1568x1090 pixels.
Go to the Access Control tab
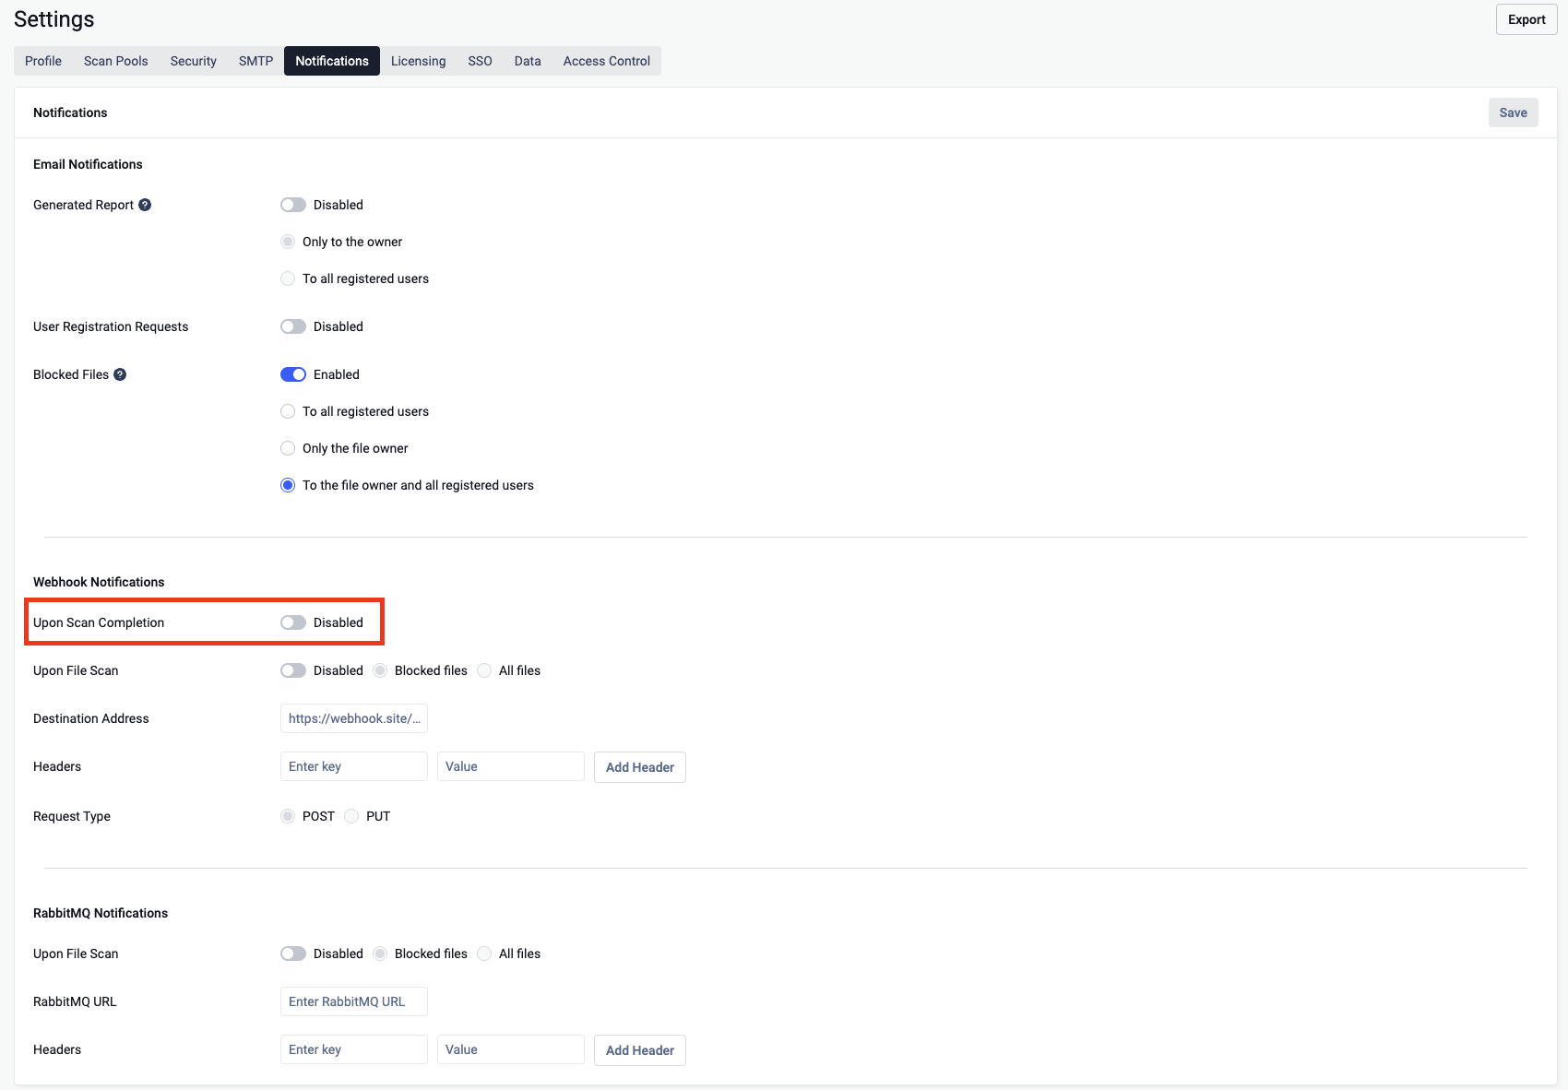coord(607,61)
